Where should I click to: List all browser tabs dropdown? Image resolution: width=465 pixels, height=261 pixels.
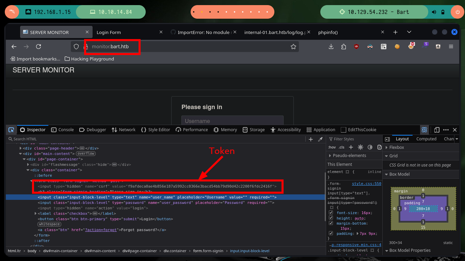click(409, 32)
